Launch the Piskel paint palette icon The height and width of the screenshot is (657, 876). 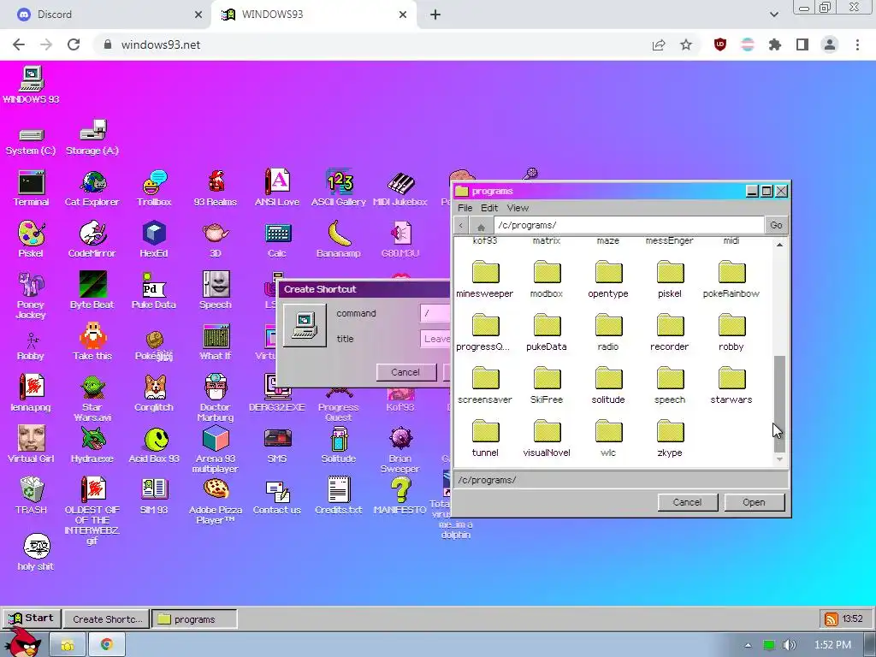click(x=32, y=240)
